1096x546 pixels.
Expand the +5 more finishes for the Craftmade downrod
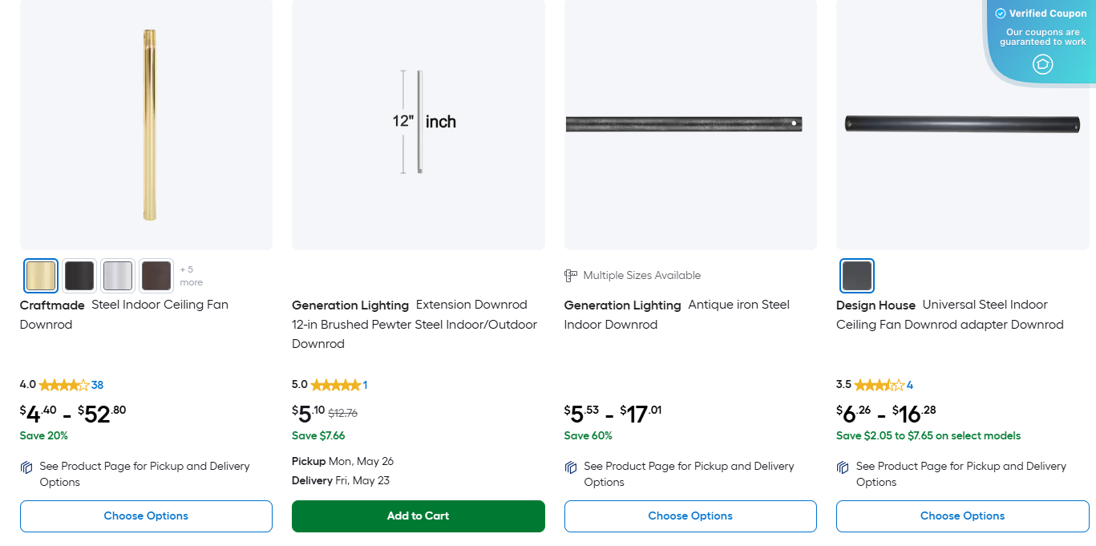[x=190, y=275]
